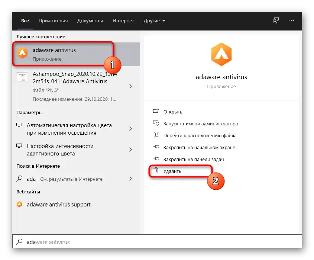Open the three-dots options menu
The image size is (314, 260).
(x=291, y=21)
